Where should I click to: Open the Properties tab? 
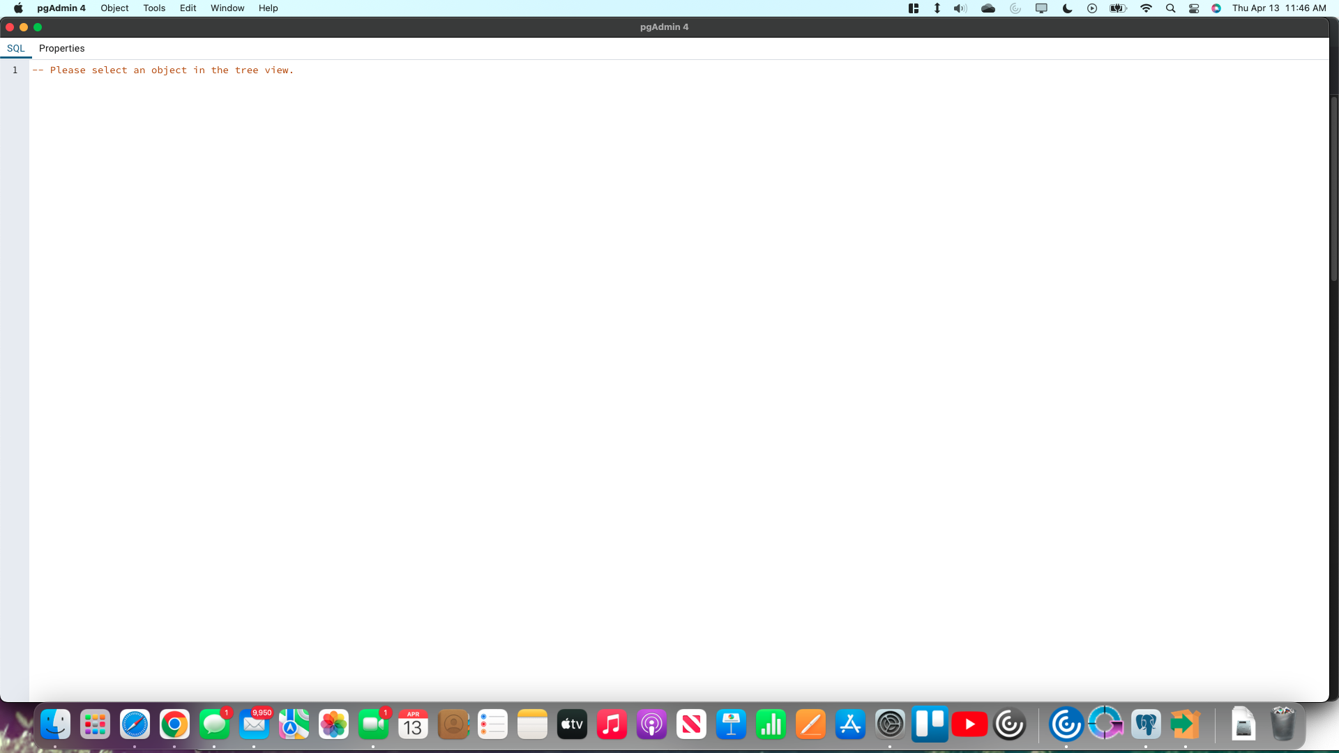pyautogui.click(x=61, y=48)
